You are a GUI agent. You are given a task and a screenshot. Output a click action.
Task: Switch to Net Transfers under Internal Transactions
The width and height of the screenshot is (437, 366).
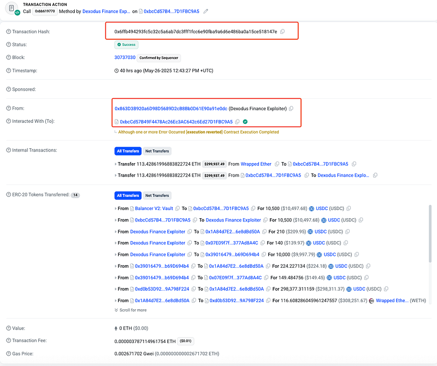tap(156, 151)
